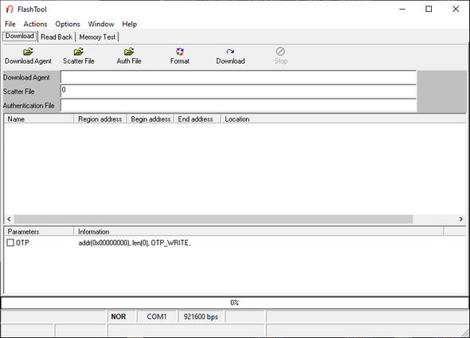Screen dimensions: 470x338
Task: Switch to the Memory Test tab
Action: coord(97,37)
